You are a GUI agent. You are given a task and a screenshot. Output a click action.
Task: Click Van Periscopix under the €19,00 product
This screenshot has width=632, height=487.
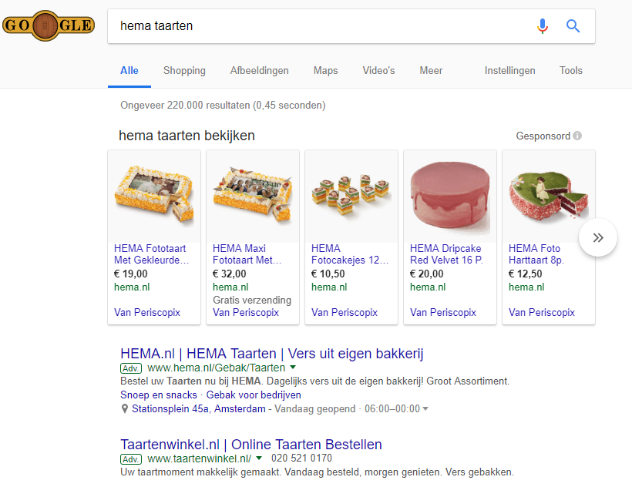click(147, 312)
